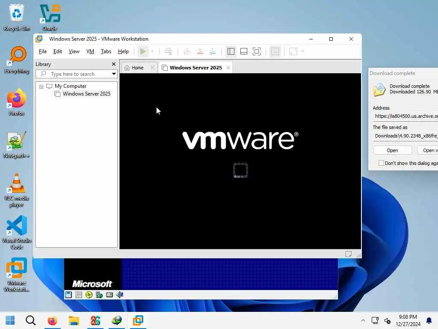This screenshot has width=438, height=329.
Task: Open the Windows Start menu
Action: tap(10, 320)
